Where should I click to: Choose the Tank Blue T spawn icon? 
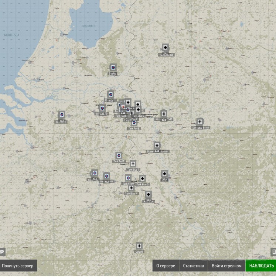pyautogui.click(x=133, y=164)
